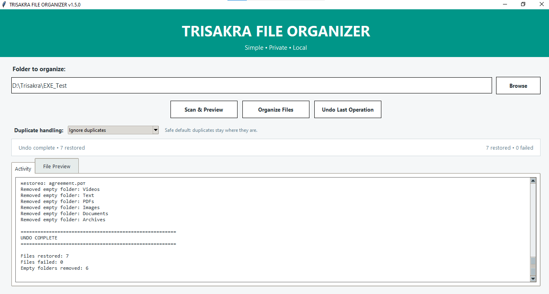Click the 'Duplicate handling:' label
Screen dimensions: 549x294
click(39, 130)
